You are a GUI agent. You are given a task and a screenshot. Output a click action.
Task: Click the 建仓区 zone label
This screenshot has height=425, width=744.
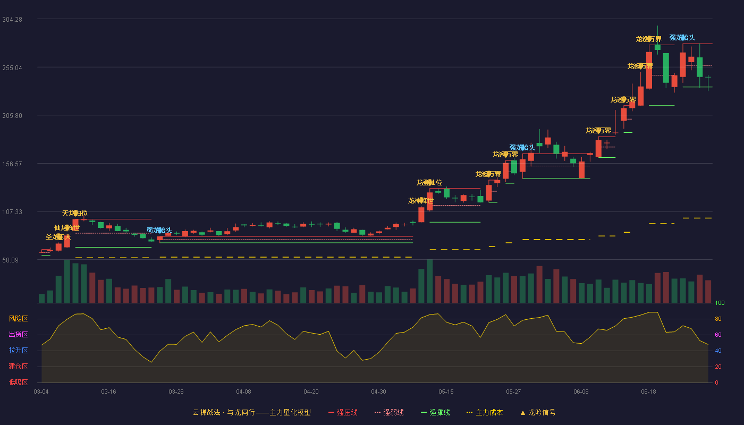point(18,367)
